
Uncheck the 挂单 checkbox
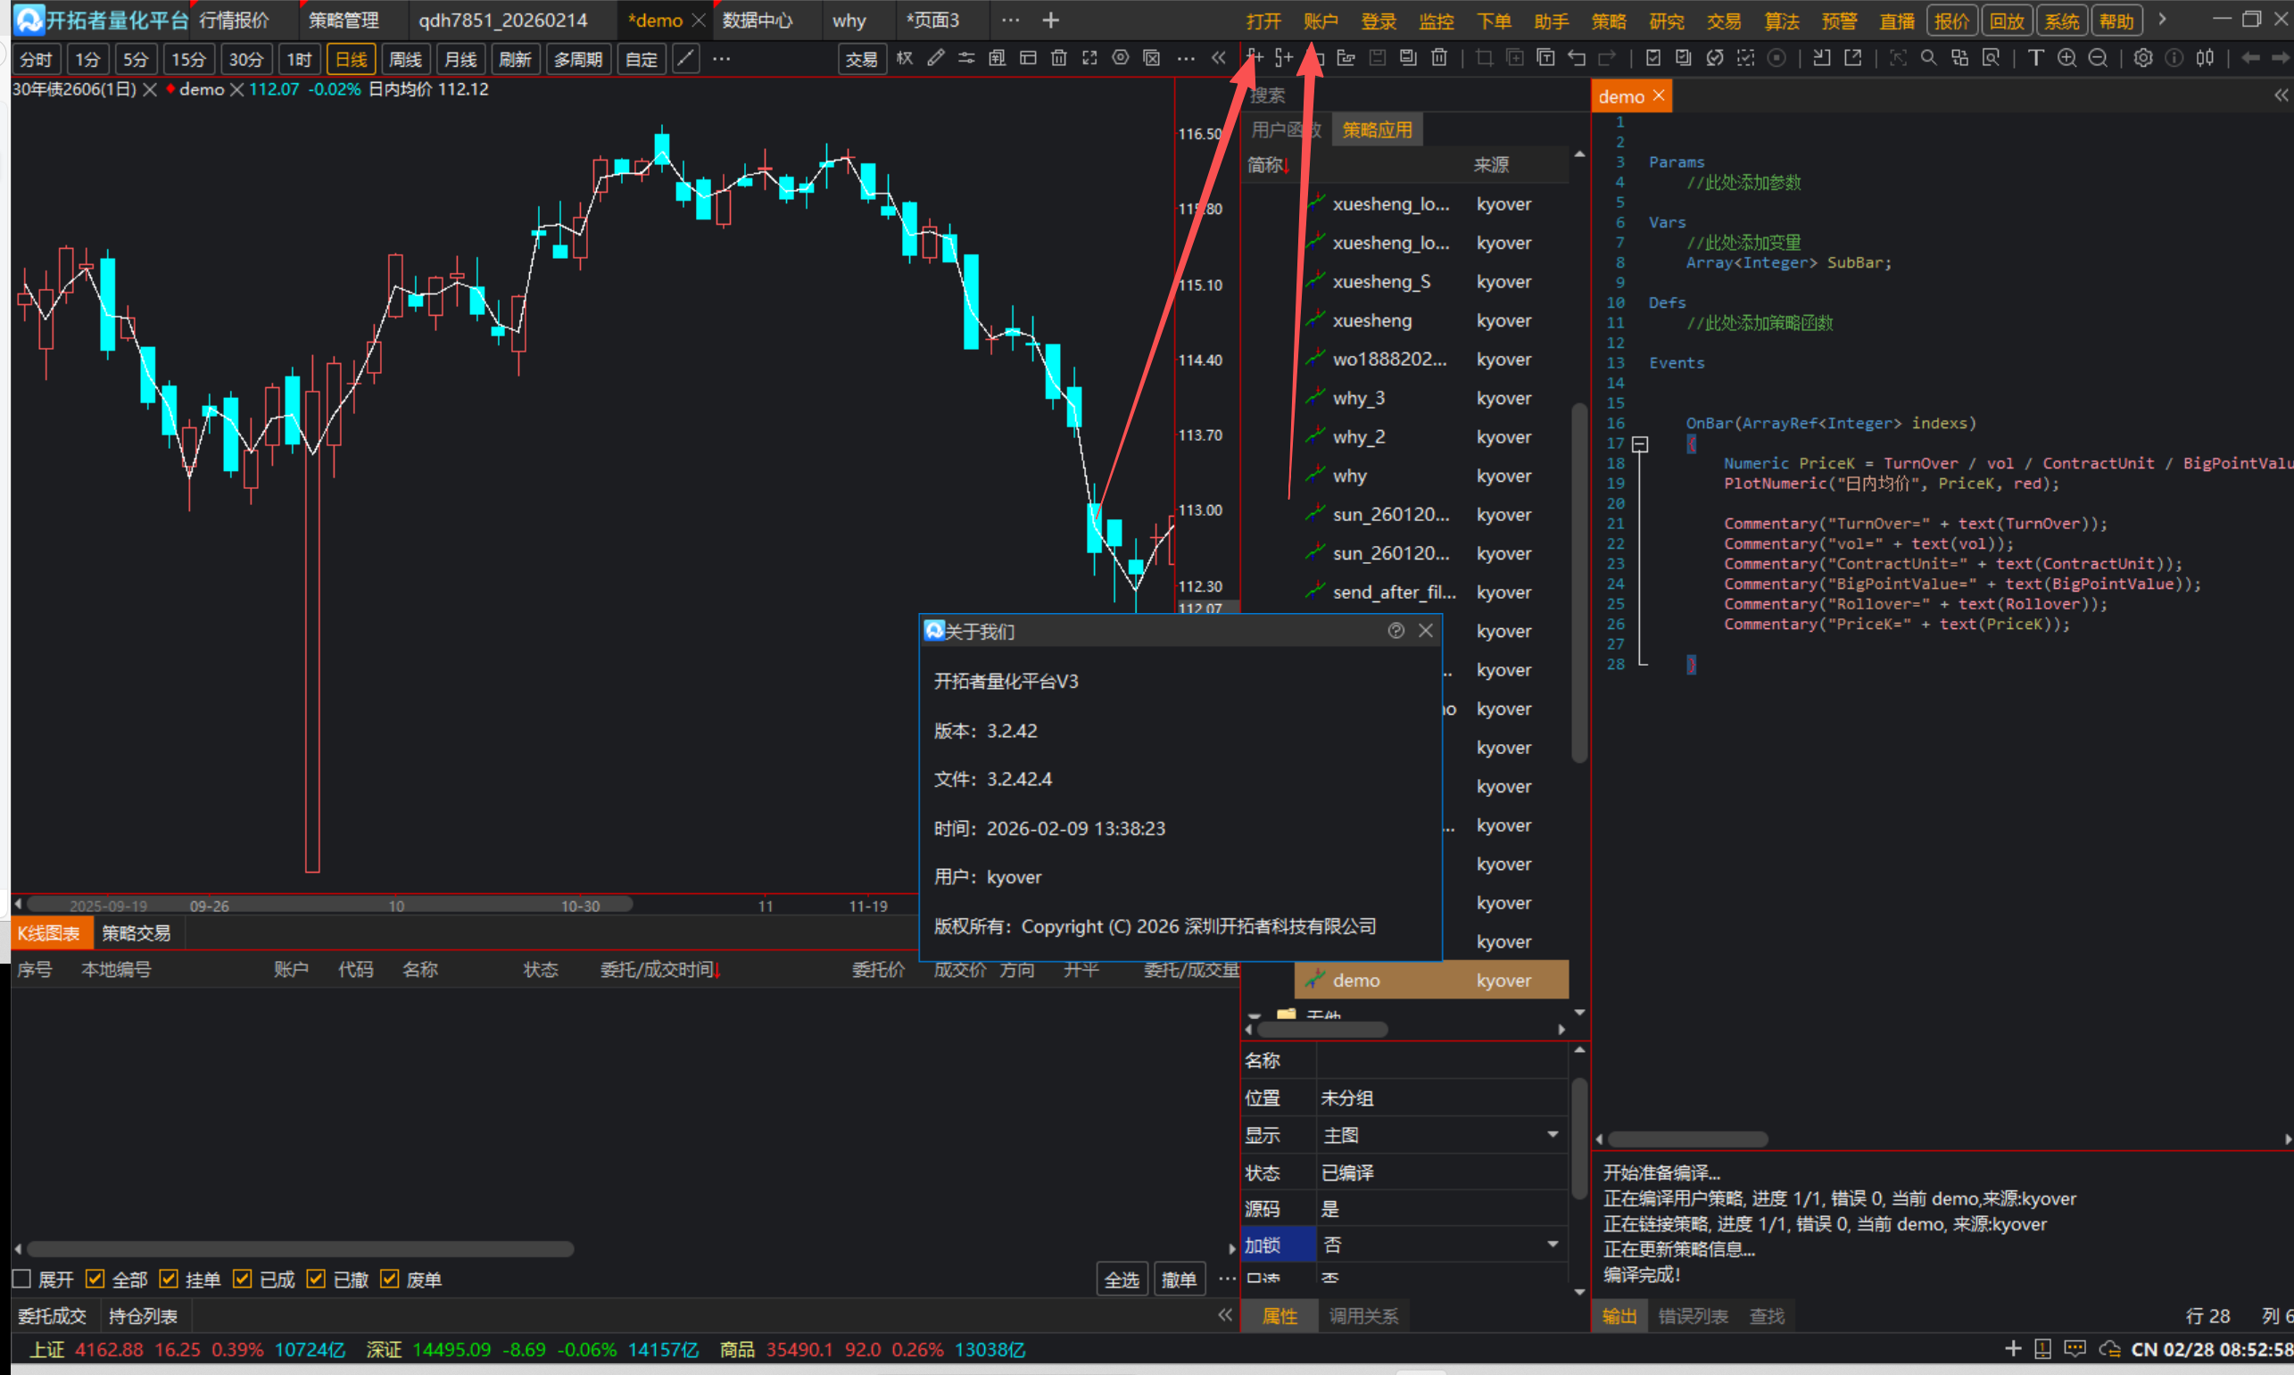169,1280
